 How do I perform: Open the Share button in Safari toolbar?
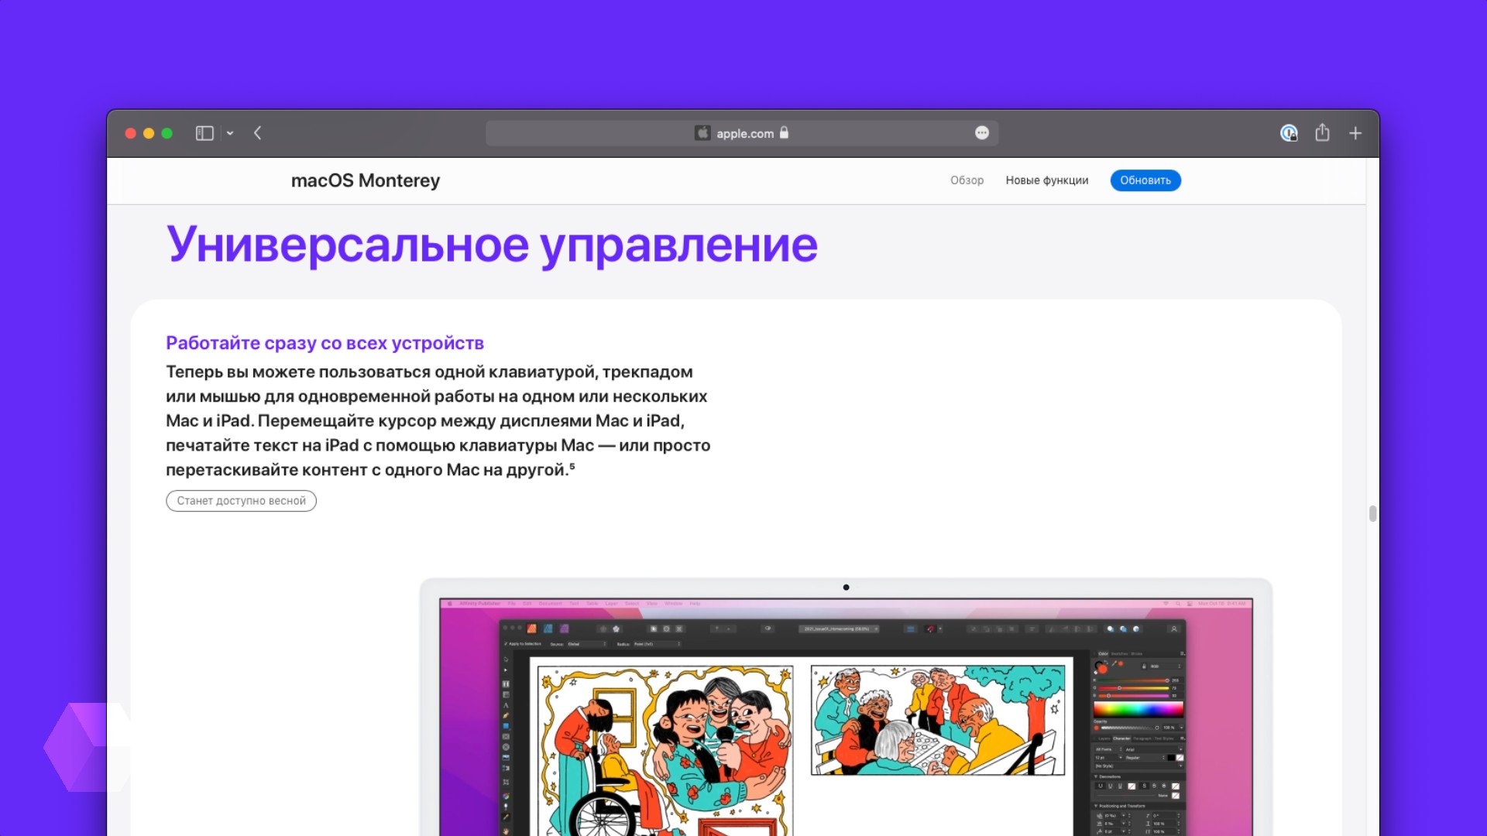1322,132
